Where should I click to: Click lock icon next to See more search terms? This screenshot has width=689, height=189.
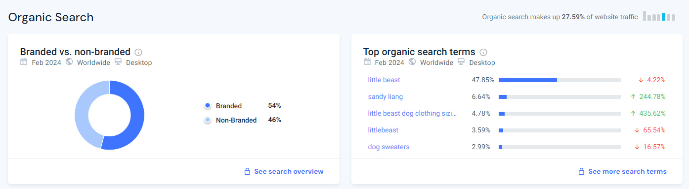582,171
